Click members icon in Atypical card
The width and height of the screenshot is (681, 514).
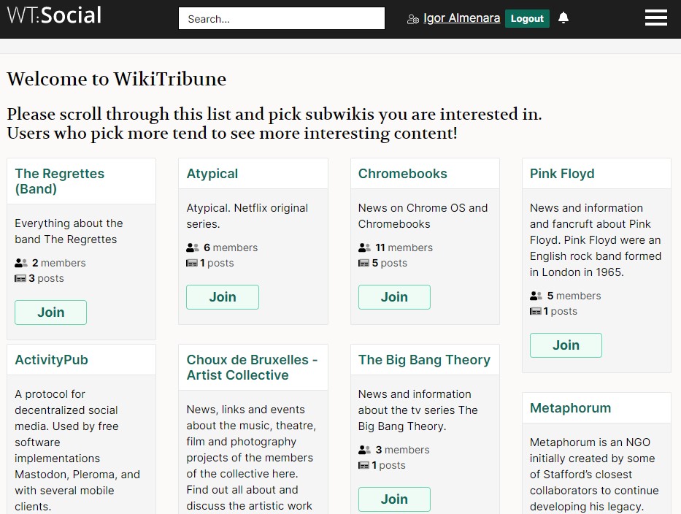pos(193,248)
